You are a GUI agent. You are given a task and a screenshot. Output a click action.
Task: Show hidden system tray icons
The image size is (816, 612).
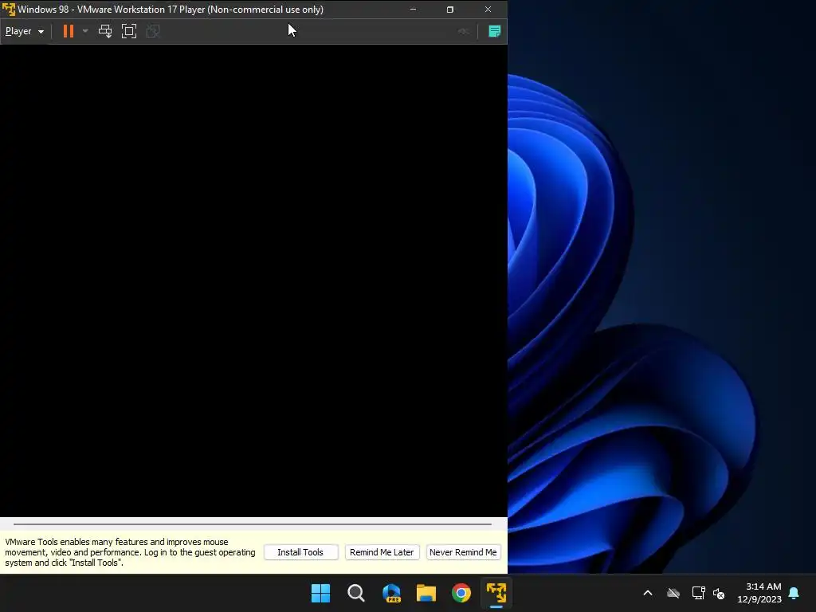648,593
